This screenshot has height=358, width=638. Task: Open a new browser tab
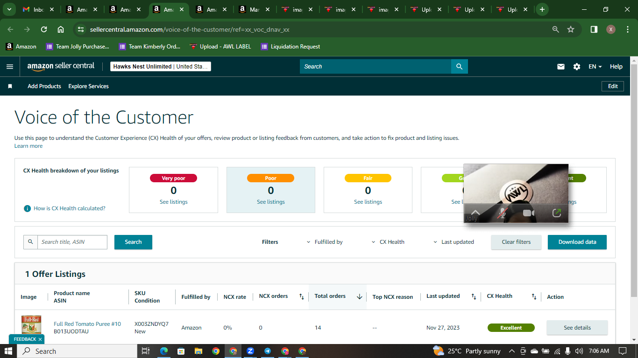(542, 9)
